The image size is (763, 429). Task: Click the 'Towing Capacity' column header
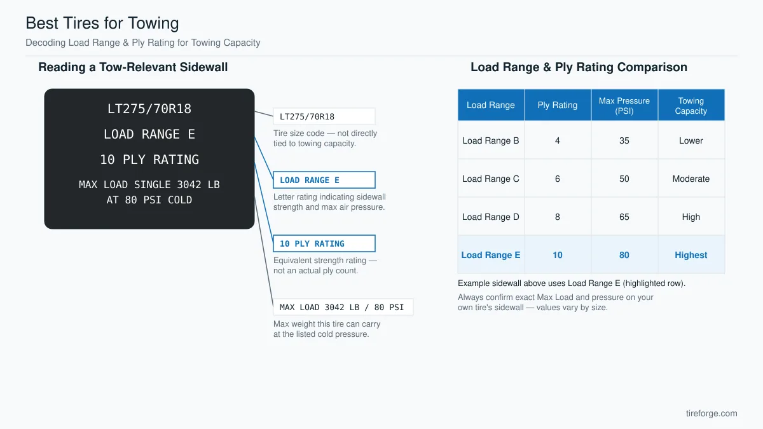click(x=691, y=105)
